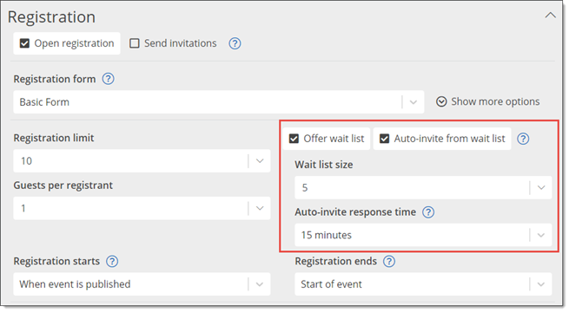Open the Registration form dropdown showing Basic Form

[218, 102]
